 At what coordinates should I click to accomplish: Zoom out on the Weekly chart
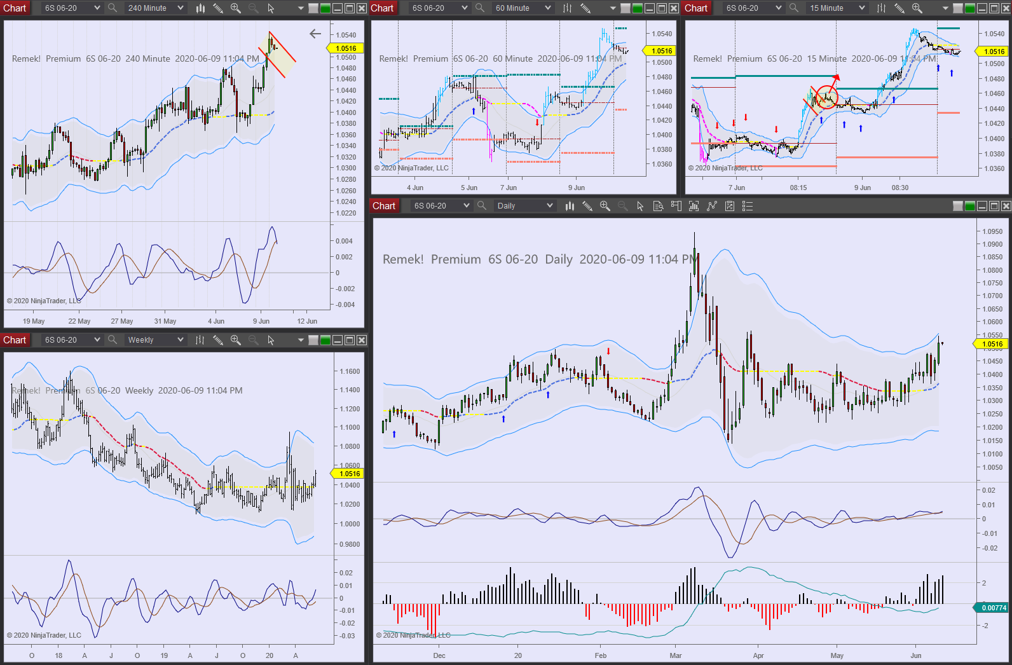pyautogui.click(x=253, y=340)
